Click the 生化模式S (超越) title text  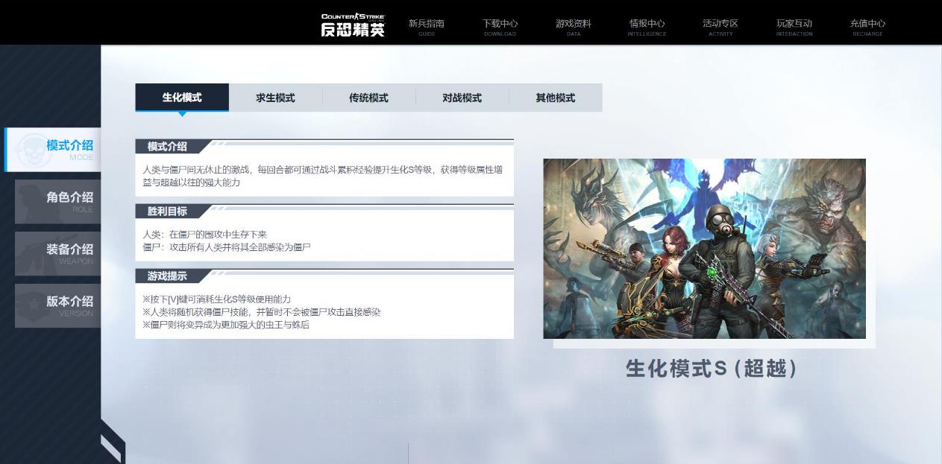coord(712,368)
